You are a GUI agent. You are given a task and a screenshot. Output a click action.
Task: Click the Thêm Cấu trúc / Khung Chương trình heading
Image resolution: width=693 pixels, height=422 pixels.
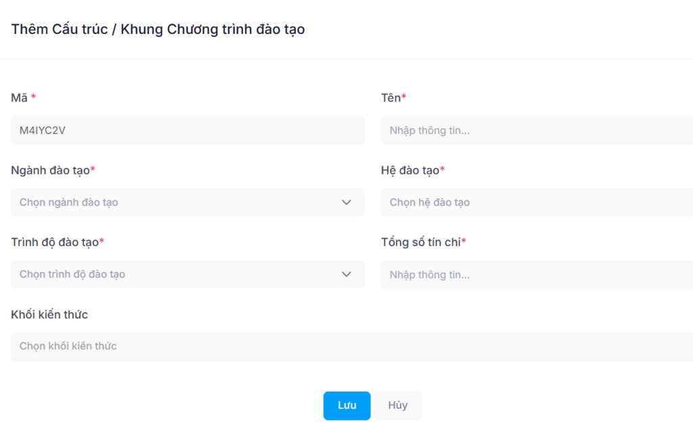[x=158, y=30]
